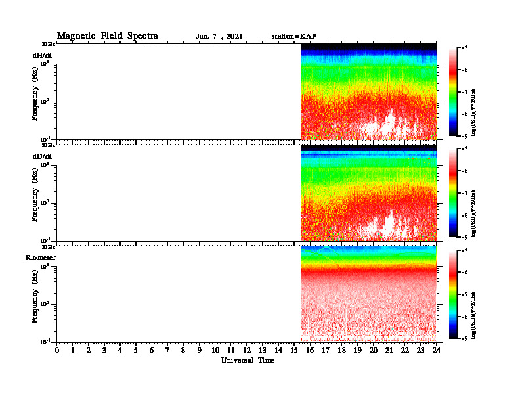Viewport: 520px width, 402px height.
Task: Click the "Universal Time" axis title
Action: pyautogui.click(x=248, y=360)
